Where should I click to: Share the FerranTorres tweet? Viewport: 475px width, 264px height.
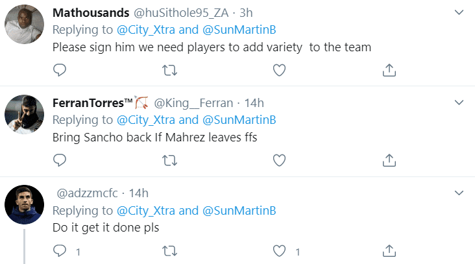tap(389, 160)
